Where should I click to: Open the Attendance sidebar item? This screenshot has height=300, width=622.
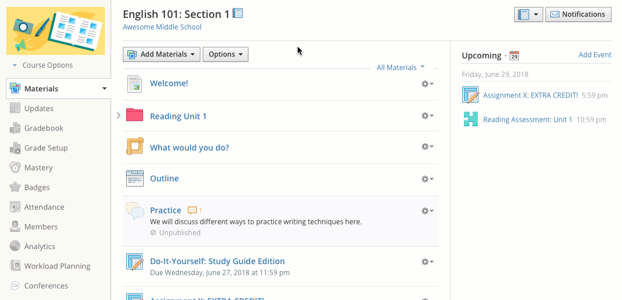click(44, 207)
